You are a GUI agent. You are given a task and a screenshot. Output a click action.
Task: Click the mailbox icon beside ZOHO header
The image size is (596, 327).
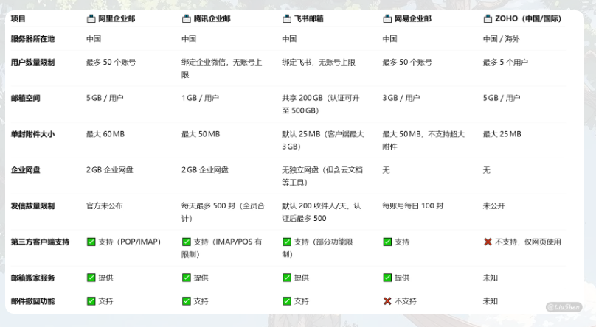[488, 18]
